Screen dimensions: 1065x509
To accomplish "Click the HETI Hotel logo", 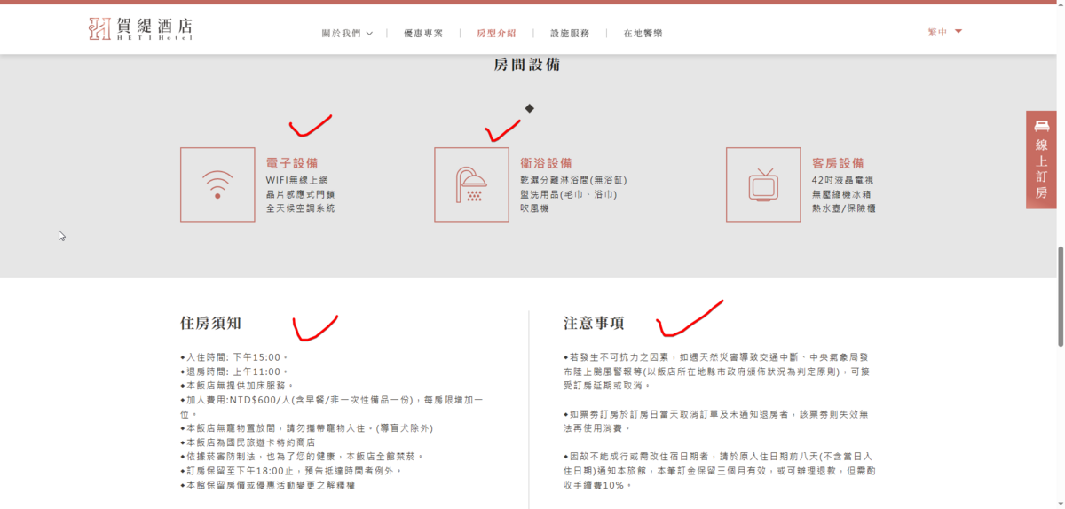I will 140,29.
